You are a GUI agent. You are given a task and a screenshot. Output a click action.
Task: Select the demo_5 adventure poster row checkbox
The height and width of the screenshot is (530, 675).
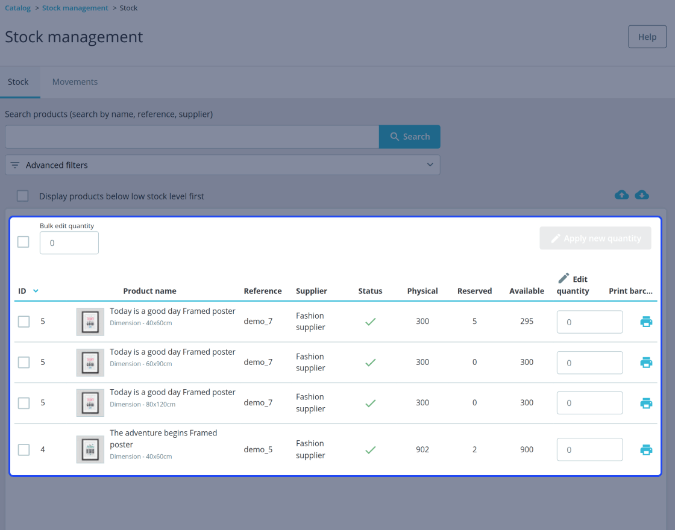(x=24, y=449)
